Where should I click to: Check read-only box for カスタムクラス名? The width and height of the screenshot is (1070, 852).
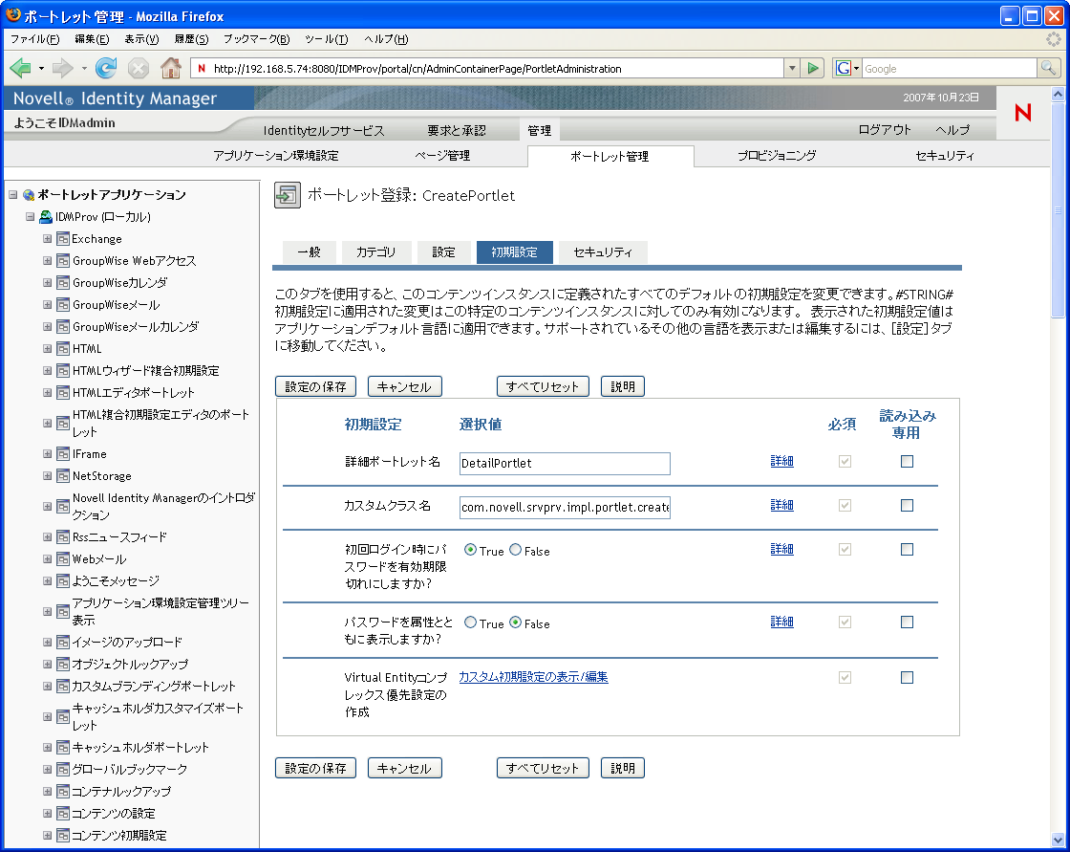[907, 505]
